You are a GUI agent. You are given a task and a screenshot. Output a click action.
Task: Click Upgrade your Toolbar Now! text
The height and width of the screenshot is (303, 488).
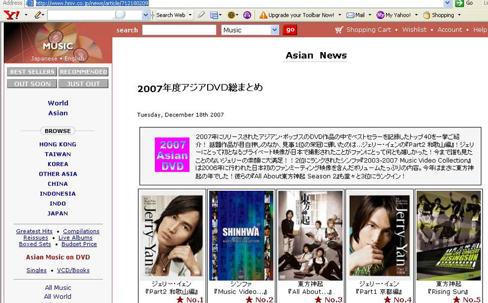click(x=301, y=15)
